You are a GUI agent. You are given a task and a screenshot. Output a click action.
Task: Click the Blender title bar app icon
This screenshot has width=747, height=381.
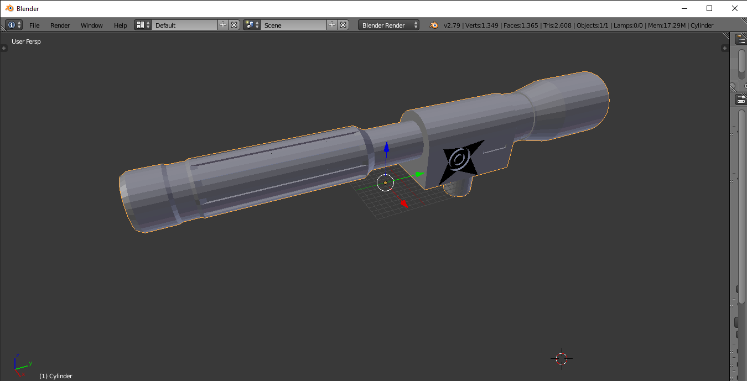(x=9, y=8)
